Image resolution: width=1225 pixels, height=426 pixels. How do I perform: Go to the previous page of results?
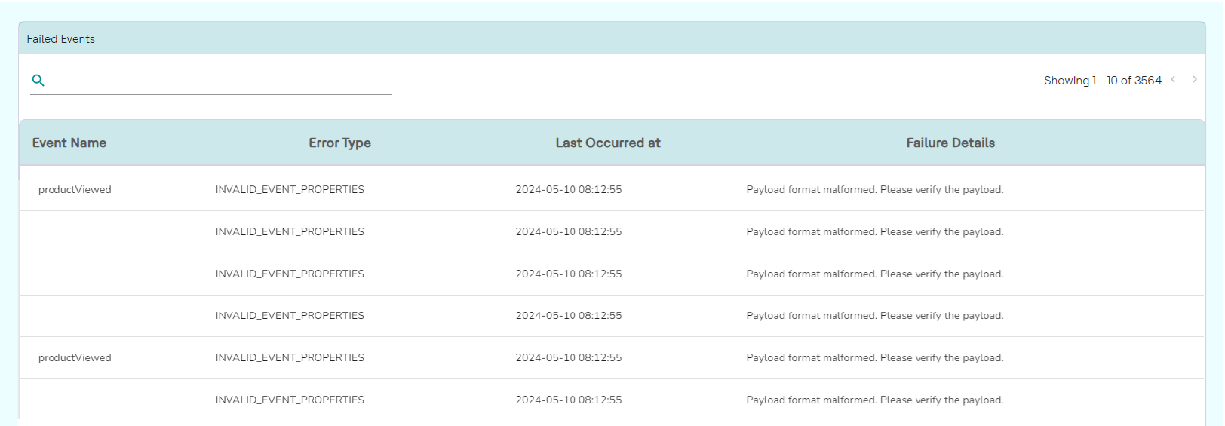pos(1173,79)
